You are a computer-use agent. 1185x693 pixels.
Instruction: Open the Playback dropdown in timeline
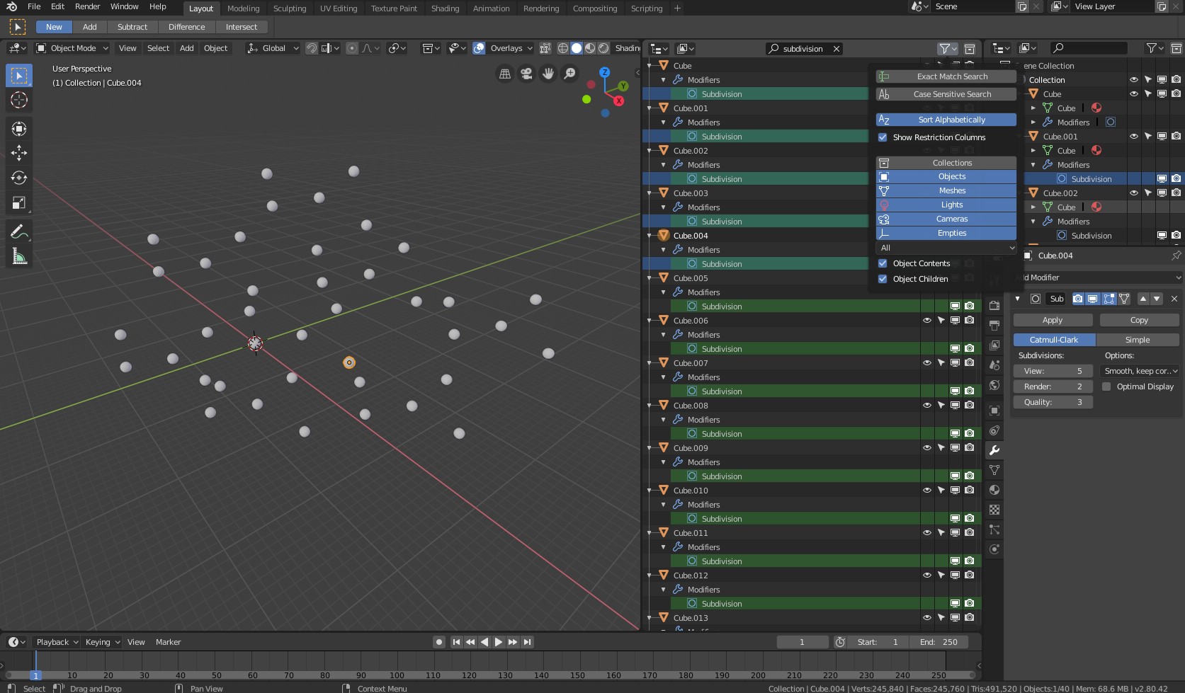(57, 642)
